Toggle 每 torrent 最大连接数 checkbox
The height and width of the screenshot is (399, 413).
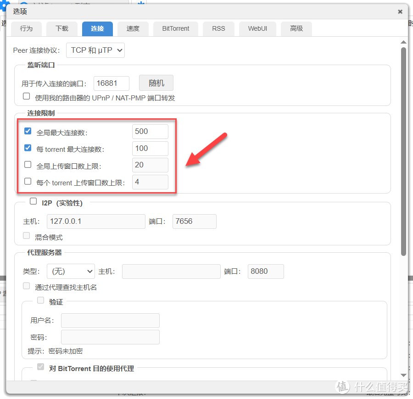(28, 148)
